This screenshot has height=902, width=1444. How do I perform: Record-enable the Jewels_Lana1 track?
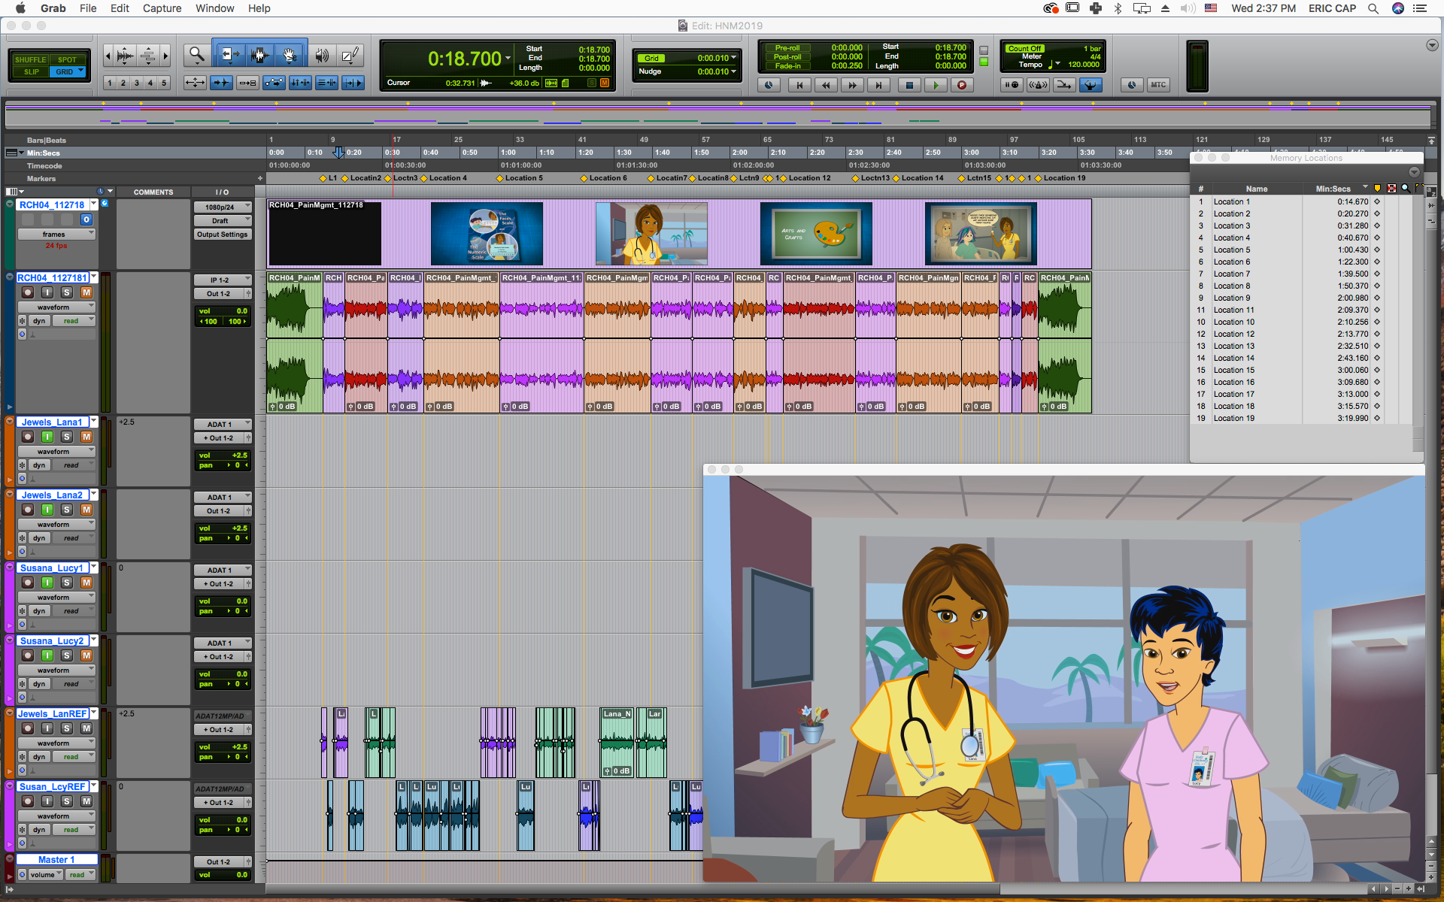pos(28,437)
